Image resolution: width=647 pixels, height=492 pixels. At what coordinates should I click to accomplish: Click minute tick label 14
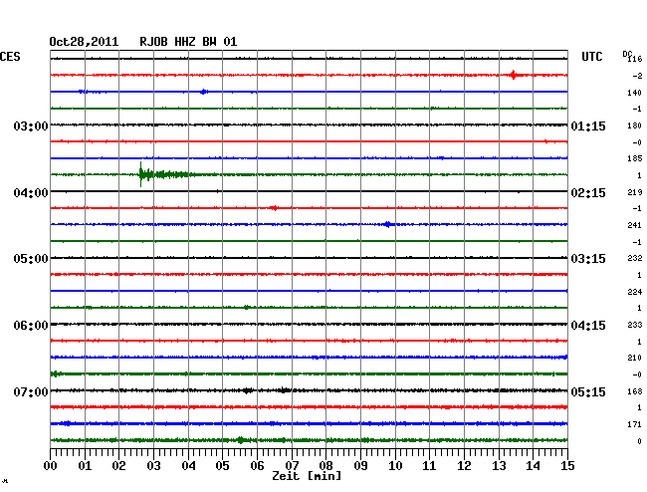click(x=533, y=466)
